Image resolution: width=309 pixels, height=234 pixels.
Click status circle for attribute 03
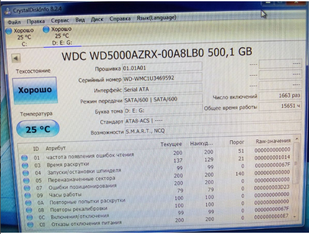coord(25,166)
